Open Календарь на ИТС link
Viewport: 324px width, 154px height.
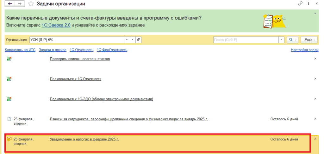click(20, 50)
